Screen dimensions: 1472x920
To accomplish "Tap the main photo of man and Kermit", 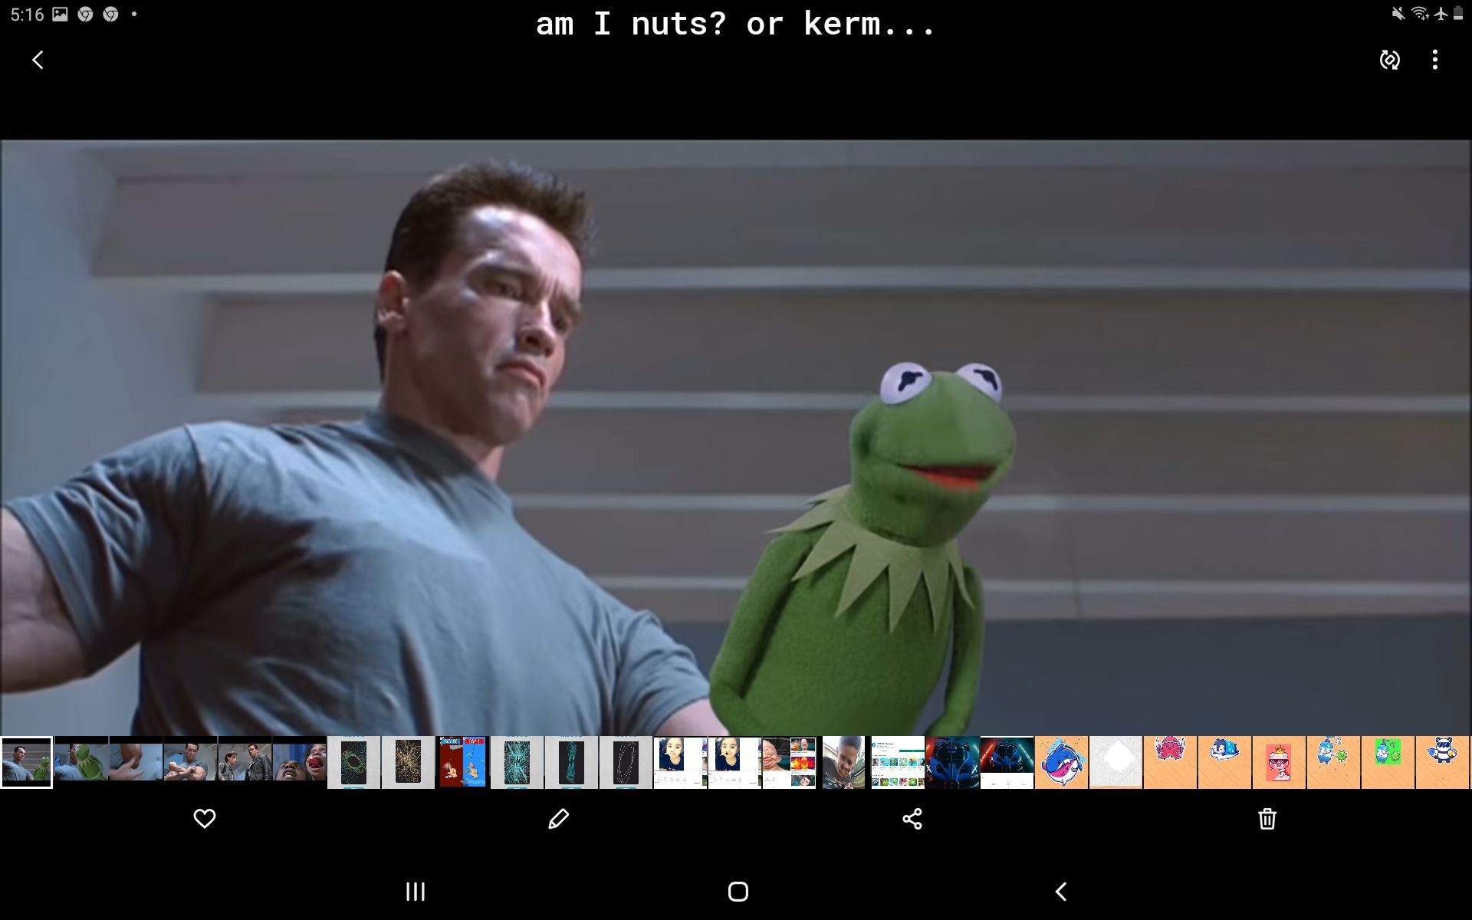I will tap(735, 437).
